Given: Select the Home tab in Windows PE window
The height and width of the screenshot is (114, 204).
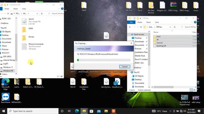Looking at the screenshot, I should pos(7,9).
